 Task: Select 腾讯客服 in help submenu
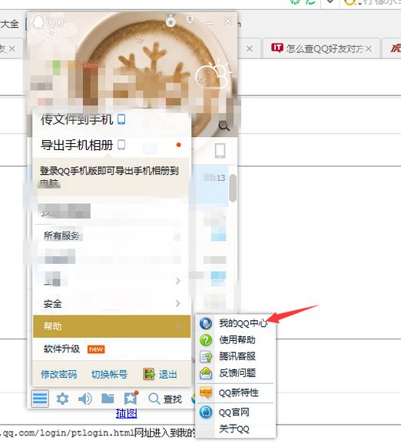click(236, 356)
